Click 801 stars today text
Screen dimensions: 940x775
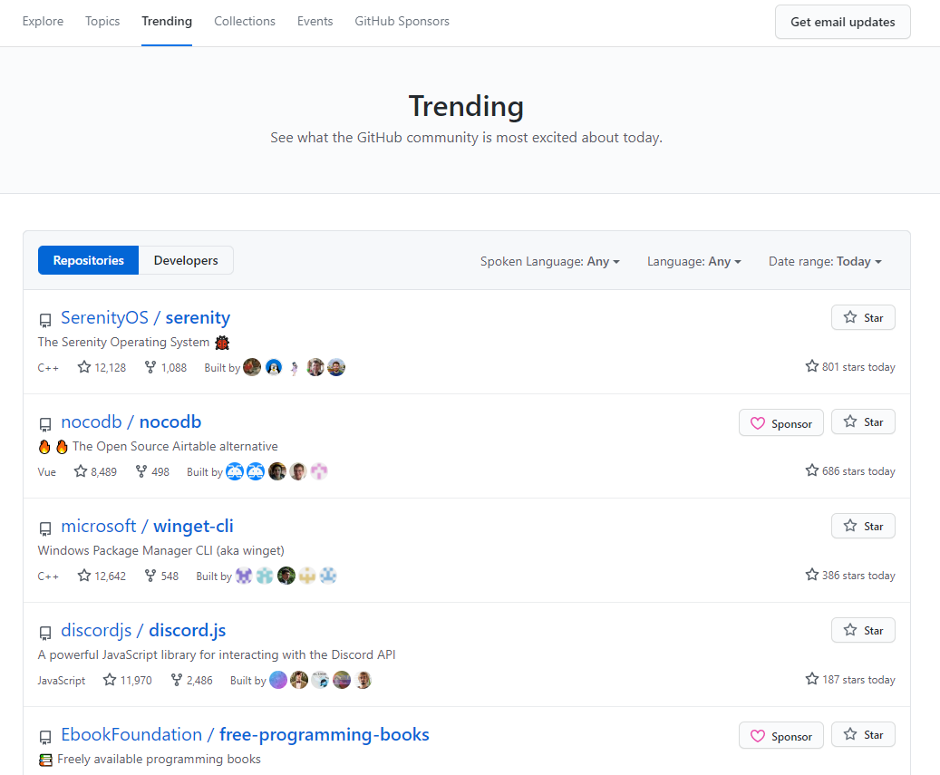850,366
